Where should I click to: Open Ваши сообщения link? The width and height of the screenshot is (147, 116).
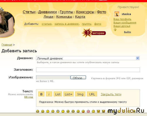[x=125, y=23]
